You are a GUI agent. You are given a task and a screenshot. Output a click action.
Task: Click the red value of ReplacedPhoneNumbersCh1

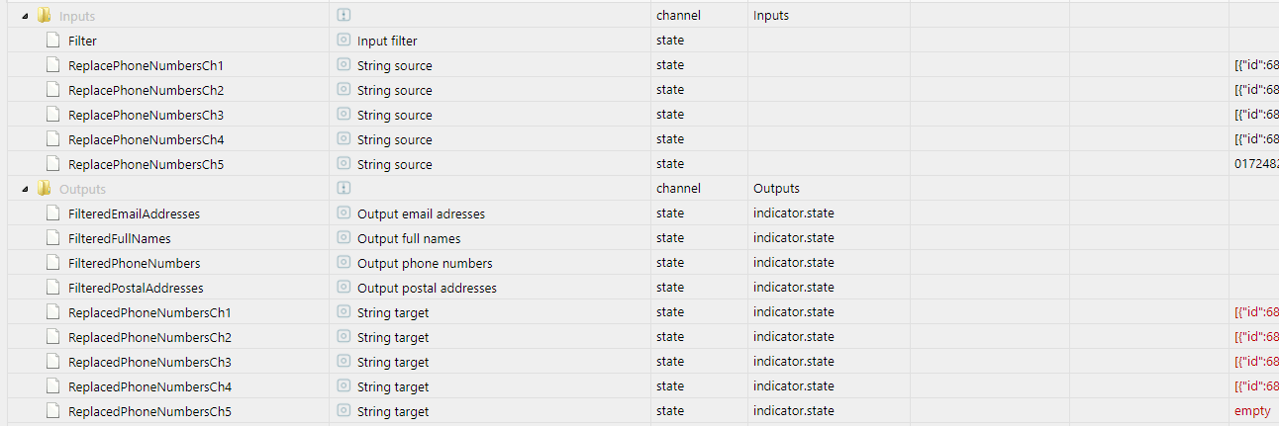coord(1255,312)
